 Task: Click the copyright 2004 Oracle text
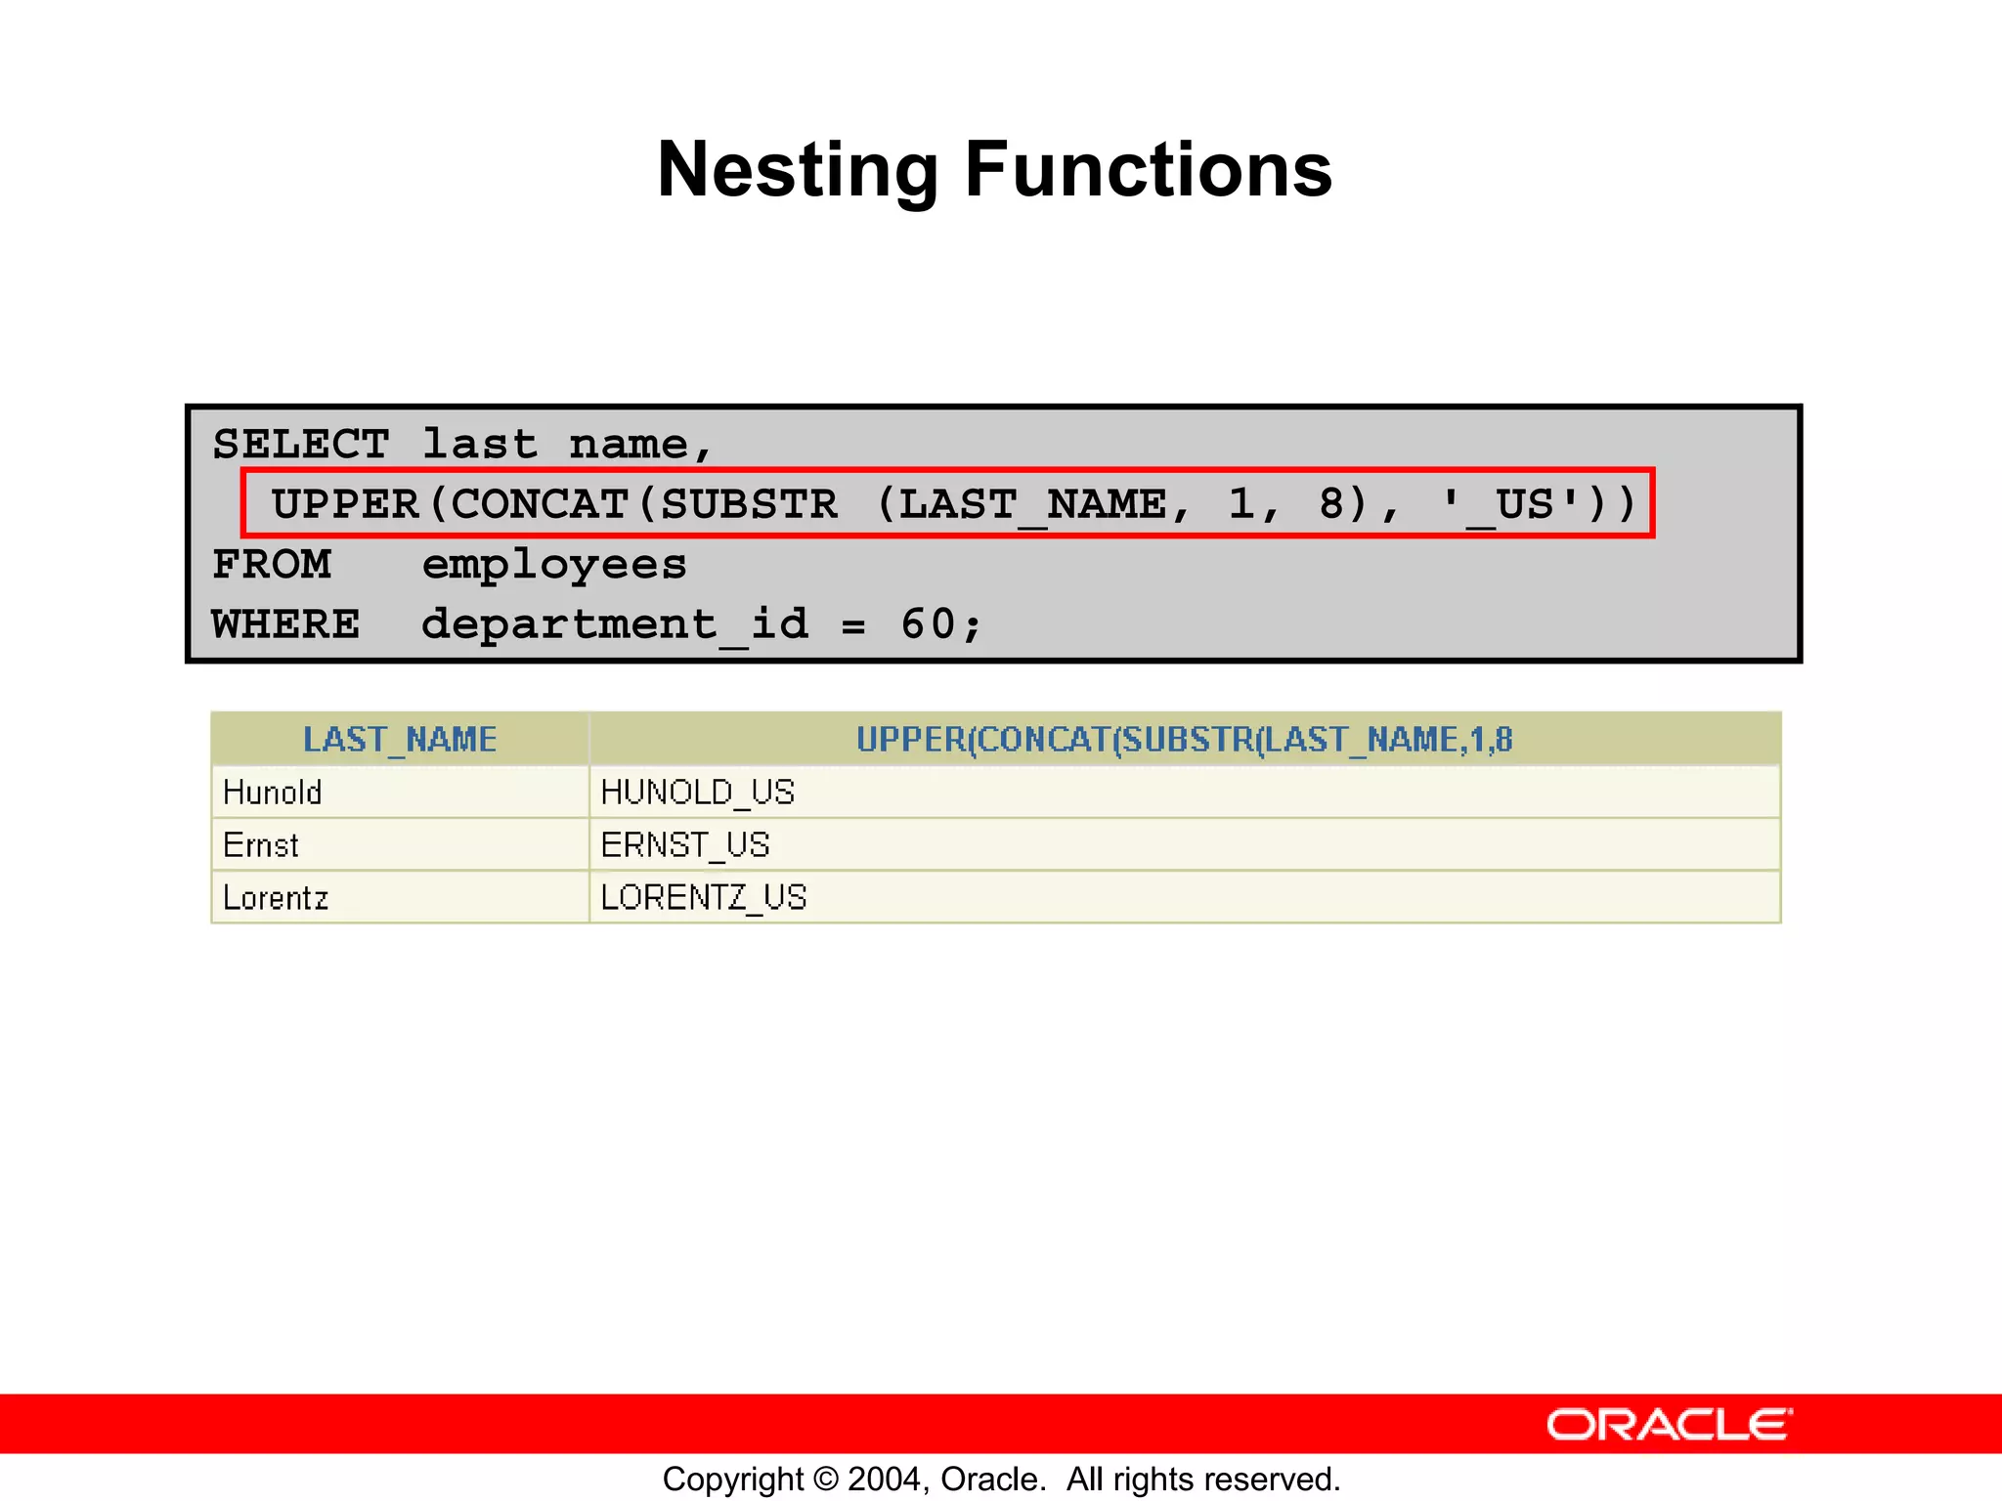1001,1479
